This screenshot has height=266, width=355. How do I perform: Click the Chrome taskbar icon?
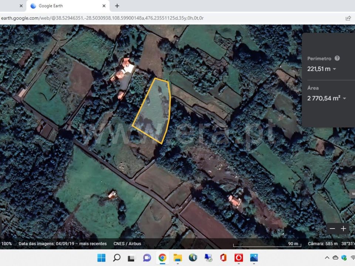[162, 258]
